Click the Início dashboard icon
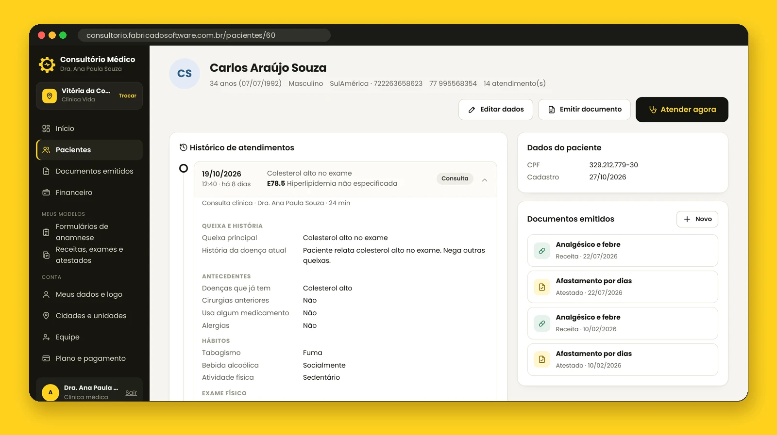This screenshot has height=435, width=777. [46, 129]
